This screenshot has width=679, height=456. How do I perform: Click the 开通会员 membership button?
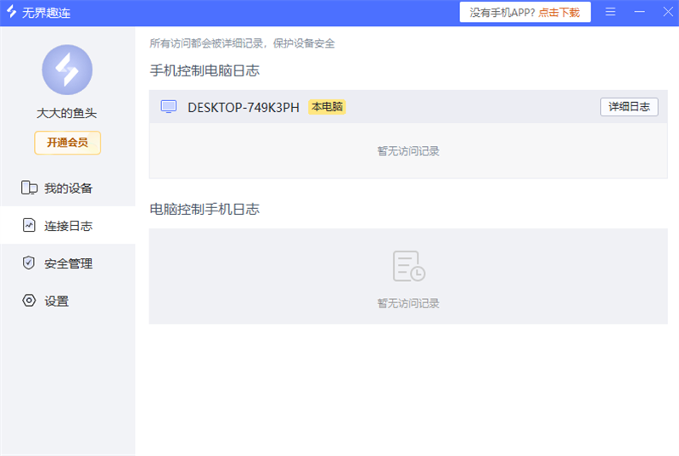click(x=68, y=143)
